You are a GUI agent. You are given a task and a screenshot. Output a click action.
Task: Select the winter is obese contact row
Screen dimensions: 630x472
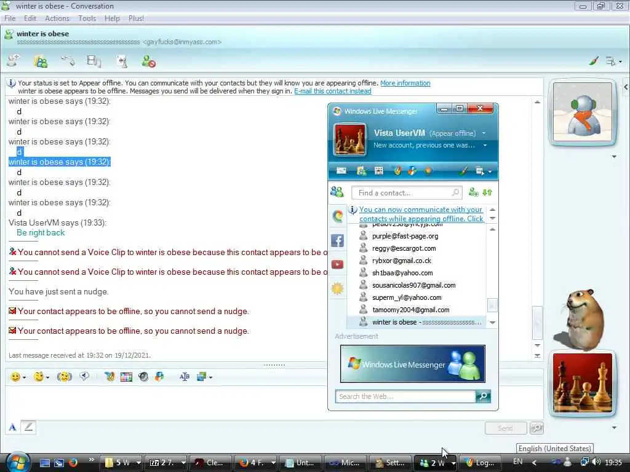(x=417, y=322)
